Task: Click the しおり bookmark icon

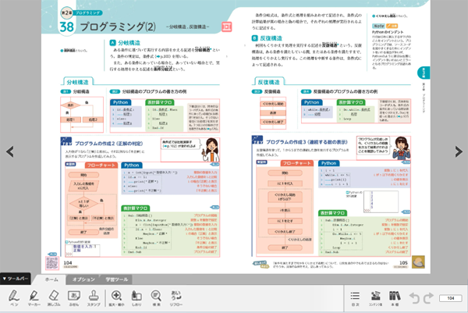Action: click(x=137, y=297)
